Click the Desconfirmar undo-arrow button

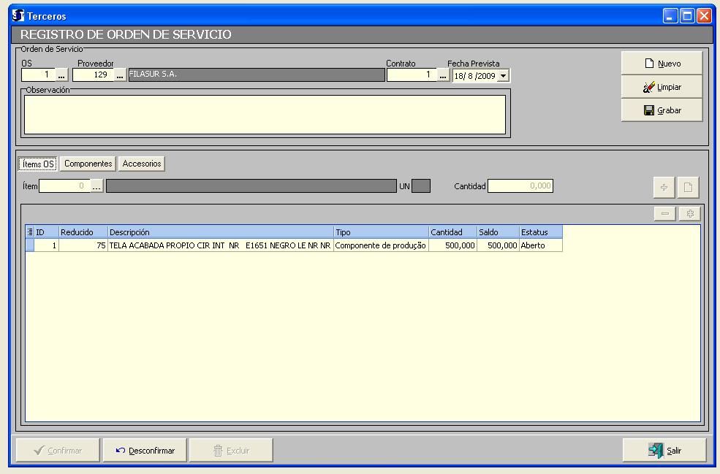pos(145,451)
